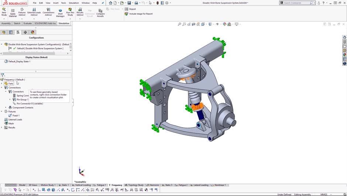Click Compare Results in the ribbon

pyautogui.click(x=100, y=13)
